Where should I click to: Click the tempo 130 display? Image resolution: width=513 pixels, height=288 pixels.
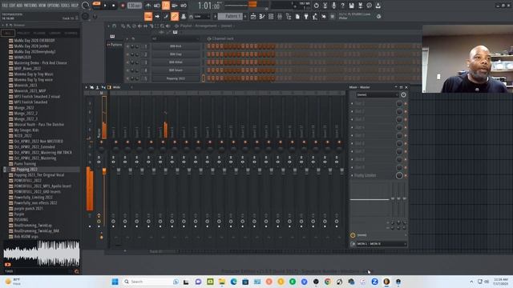135,6
